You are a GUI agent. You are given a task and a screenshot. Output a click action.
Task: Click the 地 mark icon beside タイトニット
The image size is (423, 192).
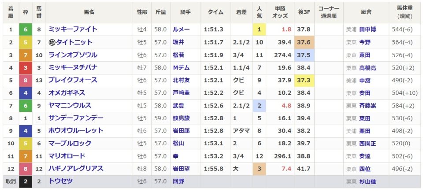point(52,42)
